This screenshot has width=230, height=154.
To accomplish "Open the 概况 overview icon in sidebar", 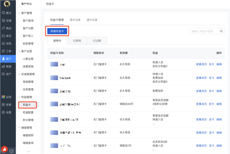I will click(3, 13).
